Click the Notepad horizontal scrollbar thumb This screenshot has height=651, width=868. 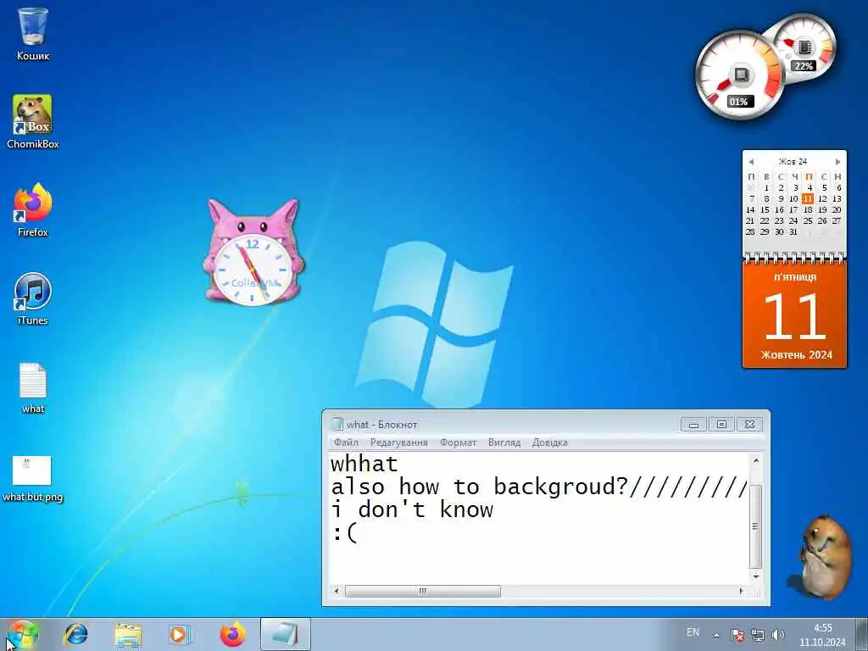tap(422, 591)
